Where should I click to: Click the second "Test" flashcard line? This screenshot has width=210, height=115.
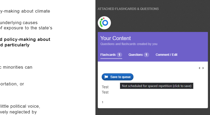click(x=105, y=92)
